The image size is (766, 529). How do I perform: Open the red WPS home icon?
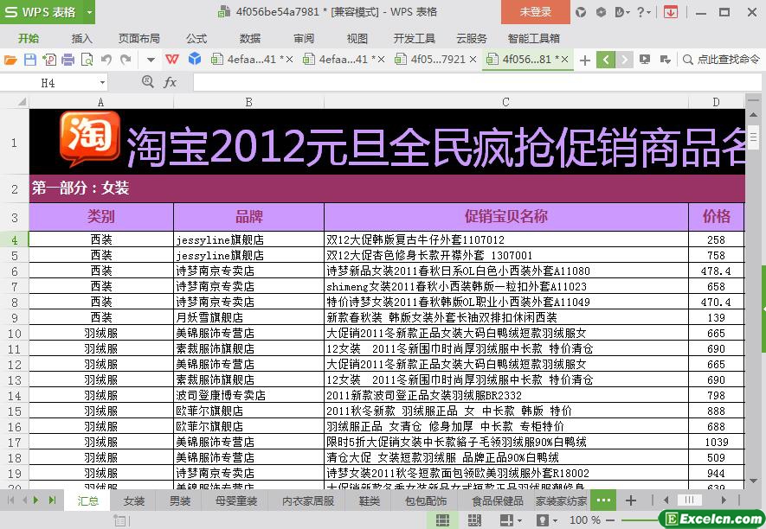click(172, 60)
